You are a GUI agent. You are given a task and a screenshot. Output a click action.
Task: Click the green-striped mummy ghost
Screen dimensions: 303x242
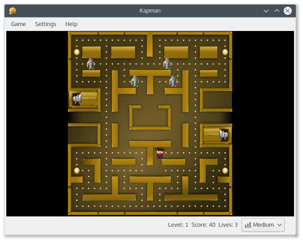coord(135,81)
